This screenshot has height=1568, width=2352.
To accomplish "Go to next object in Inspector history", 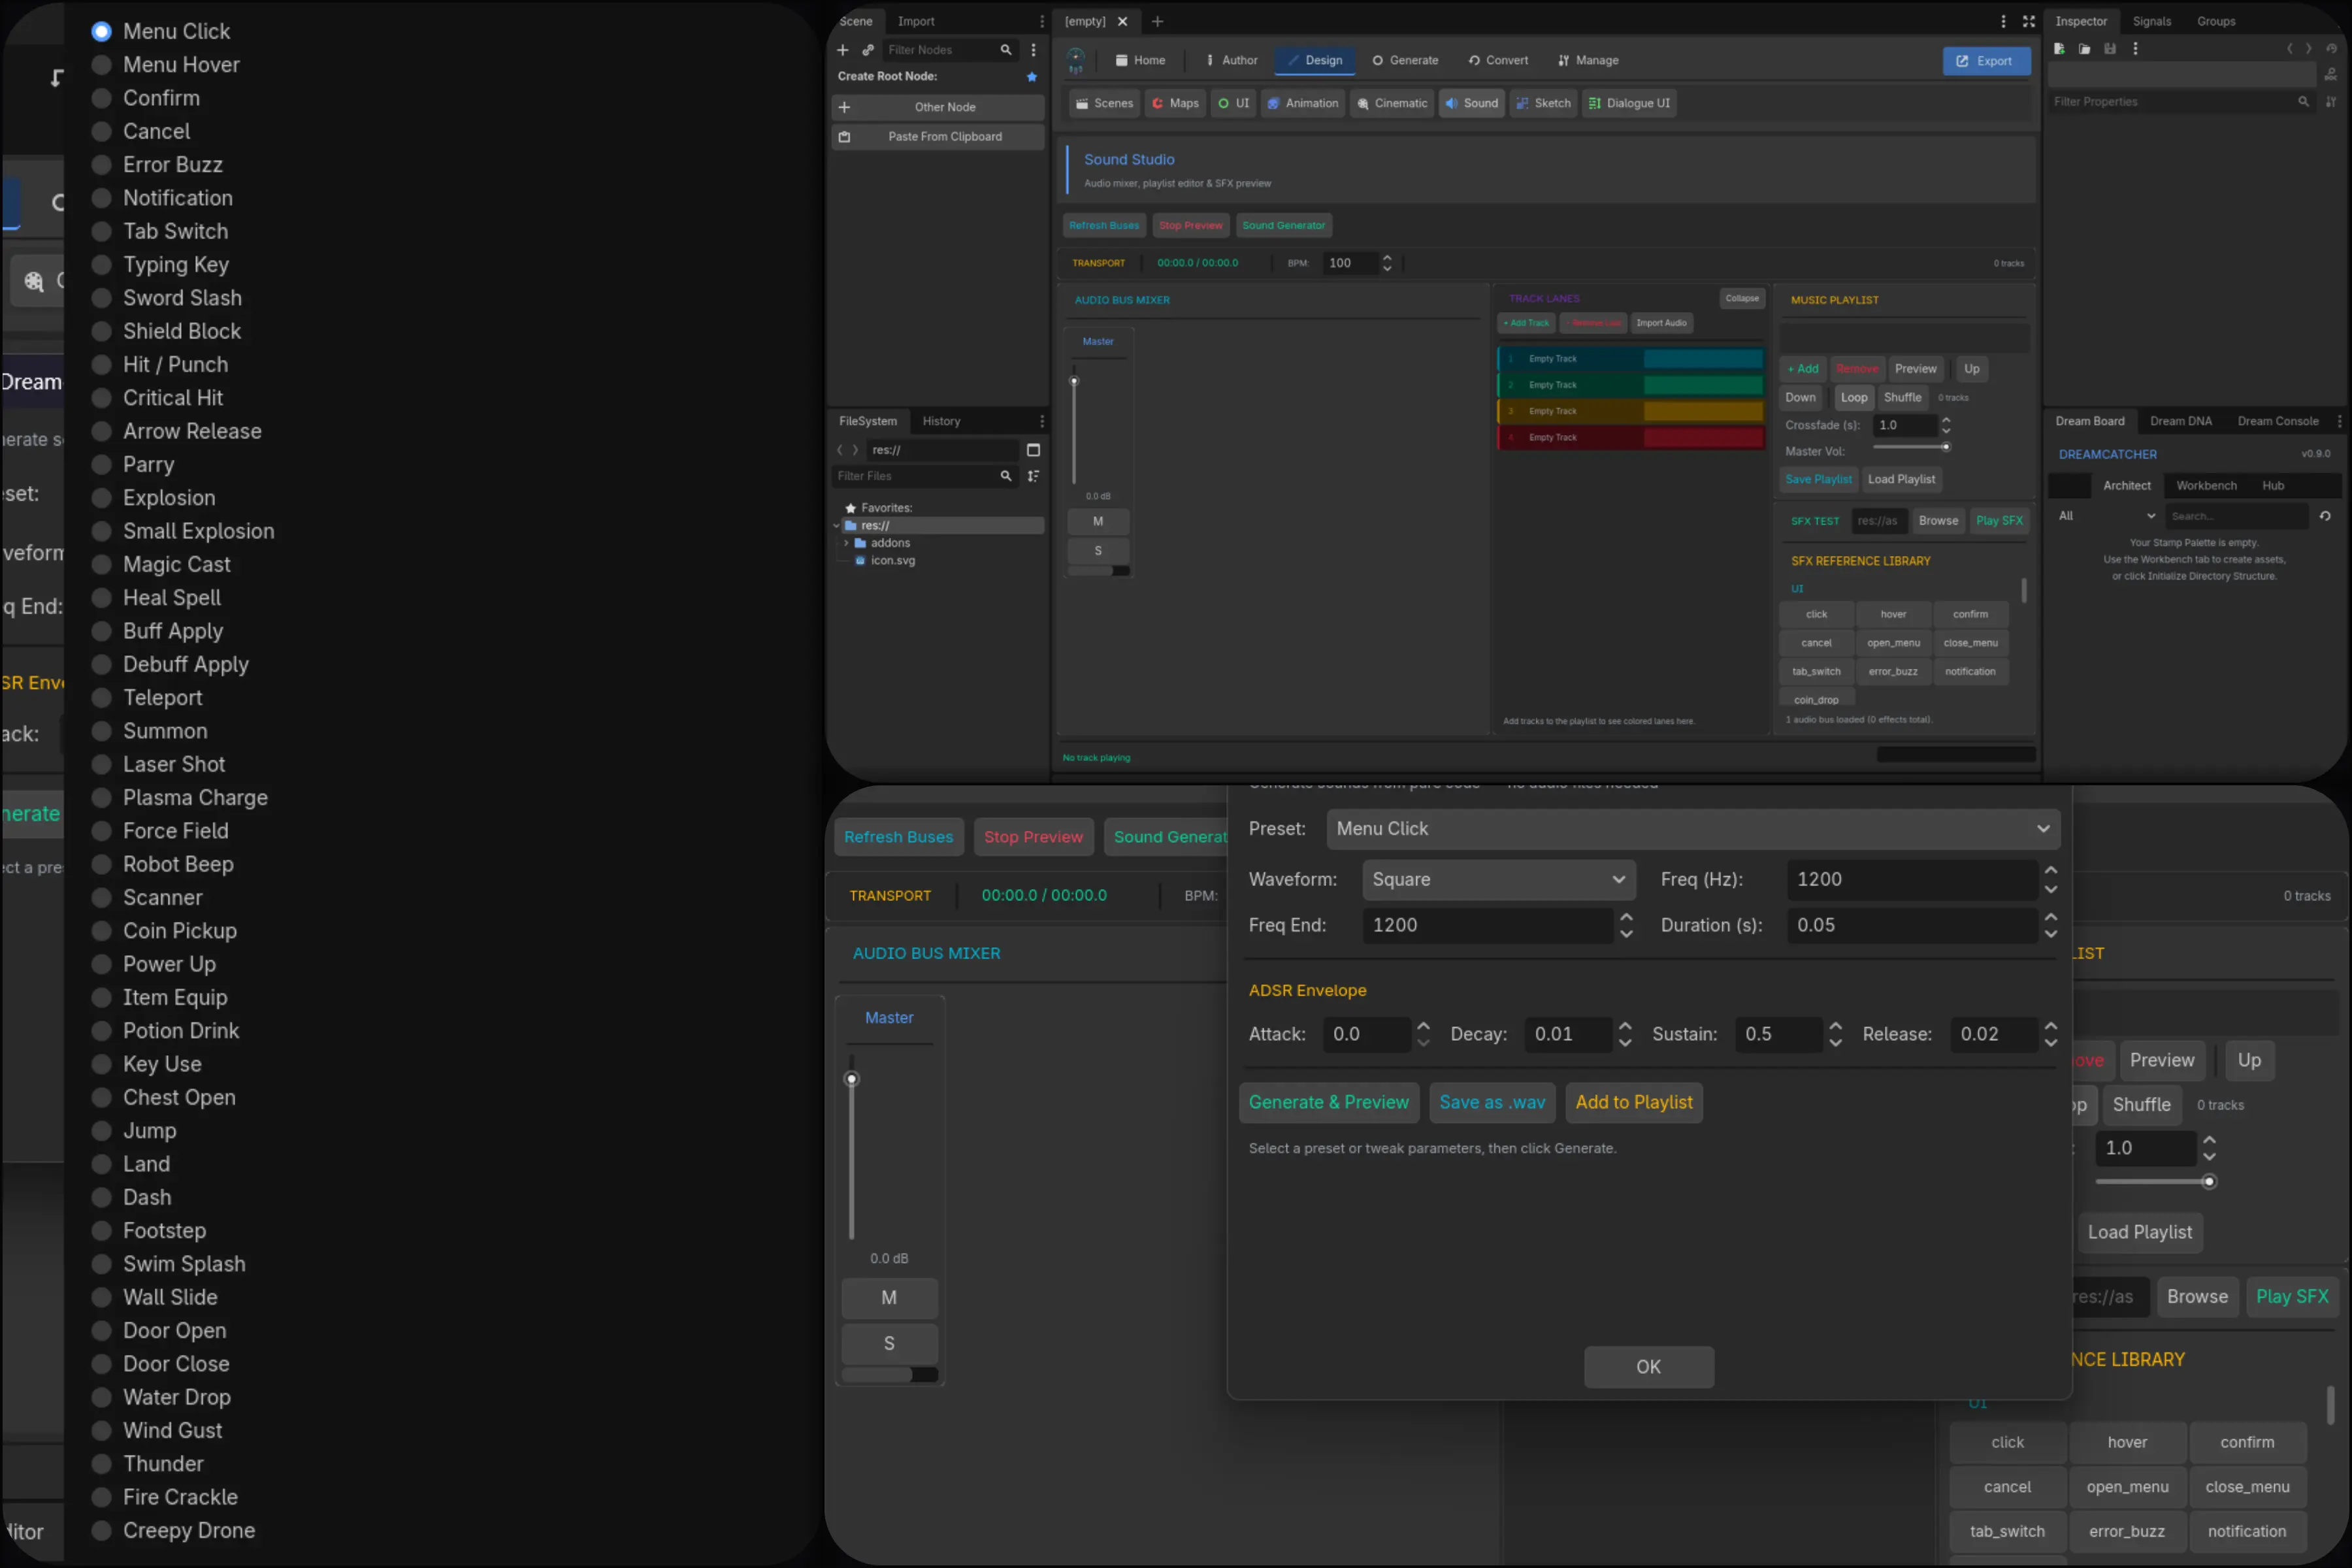I will (x=2308, y=49).
